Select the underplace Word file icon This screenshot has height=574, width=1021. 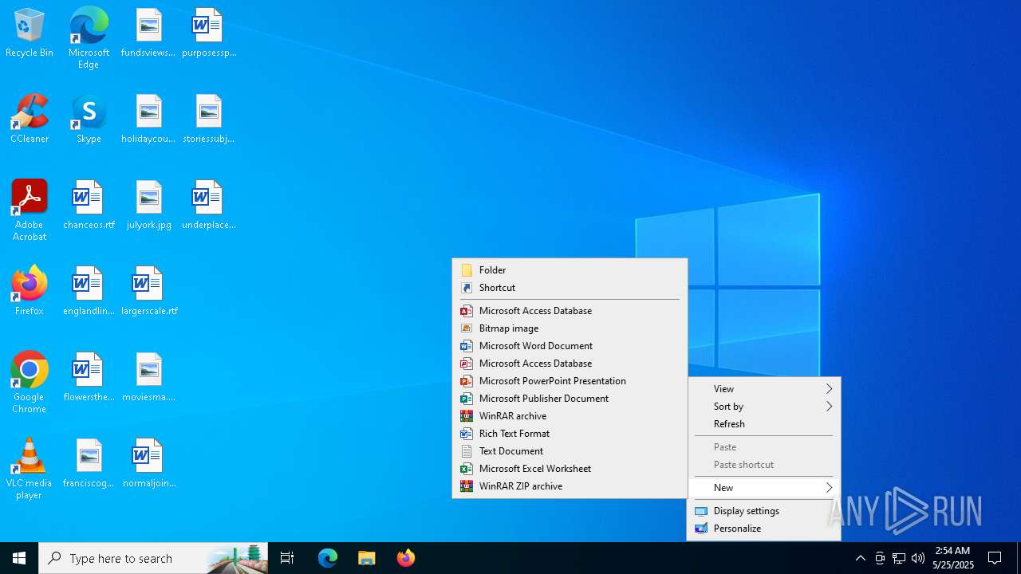pos(209,206)
